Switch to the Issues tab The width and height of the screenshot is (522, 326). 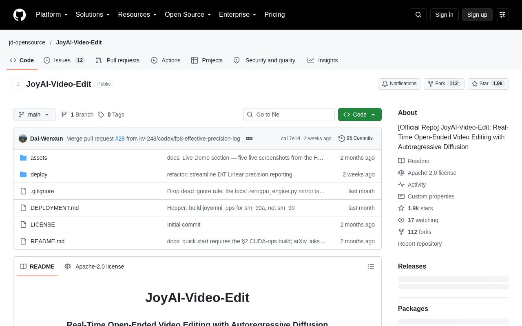click(64, 60)
